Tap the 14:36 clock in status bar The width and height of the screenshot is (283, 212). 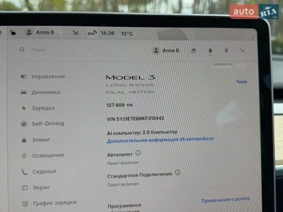click(x=107, y=34)
